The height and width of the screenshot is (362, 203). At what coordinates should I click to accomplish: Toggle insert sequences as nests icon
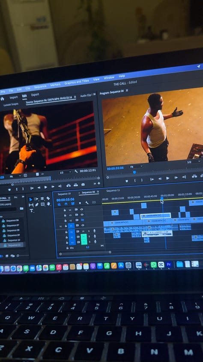[x=59, y=204]
